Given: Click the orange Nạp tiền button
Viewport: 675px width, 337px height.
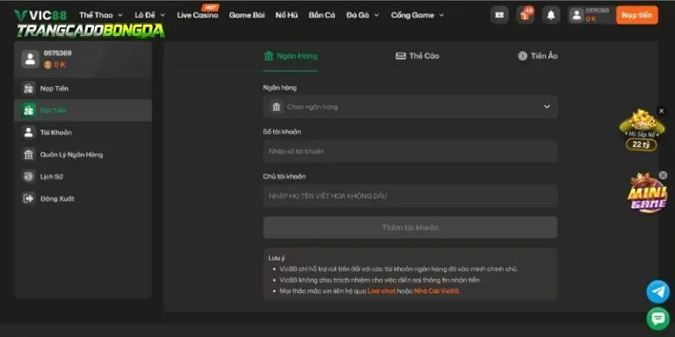Looking at the screenshot, I should [637, 15].
